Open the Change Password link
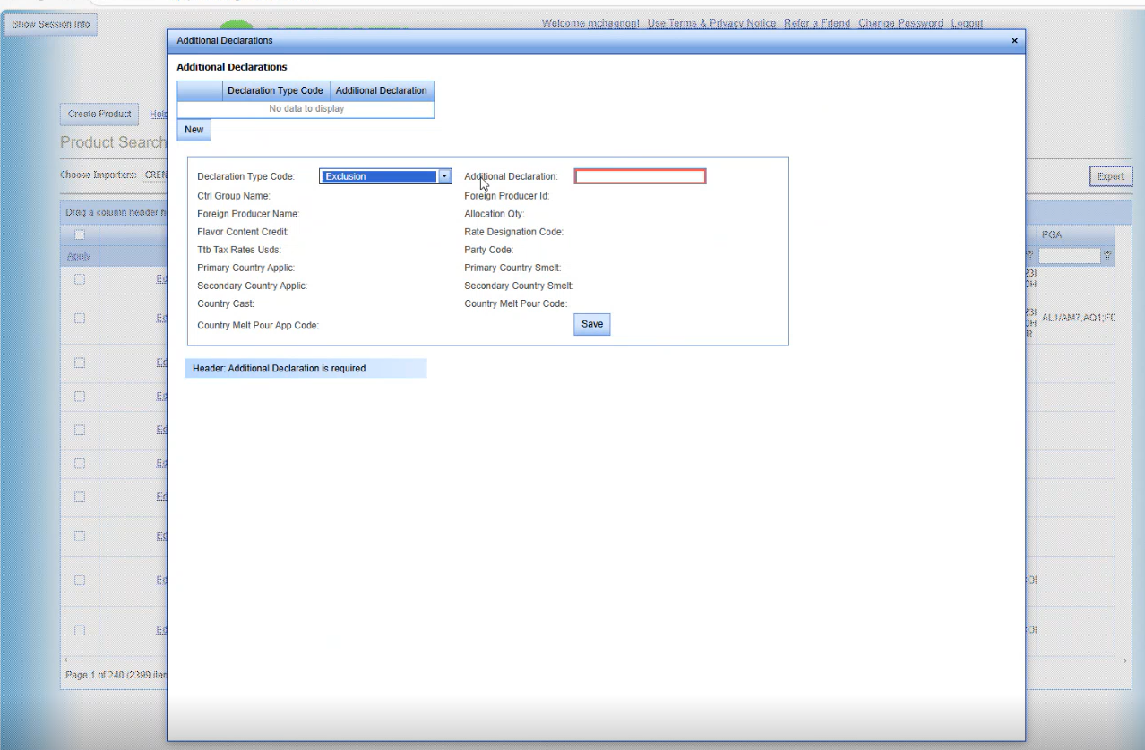This screenshot has height=750, width=1145. (900, 23)
